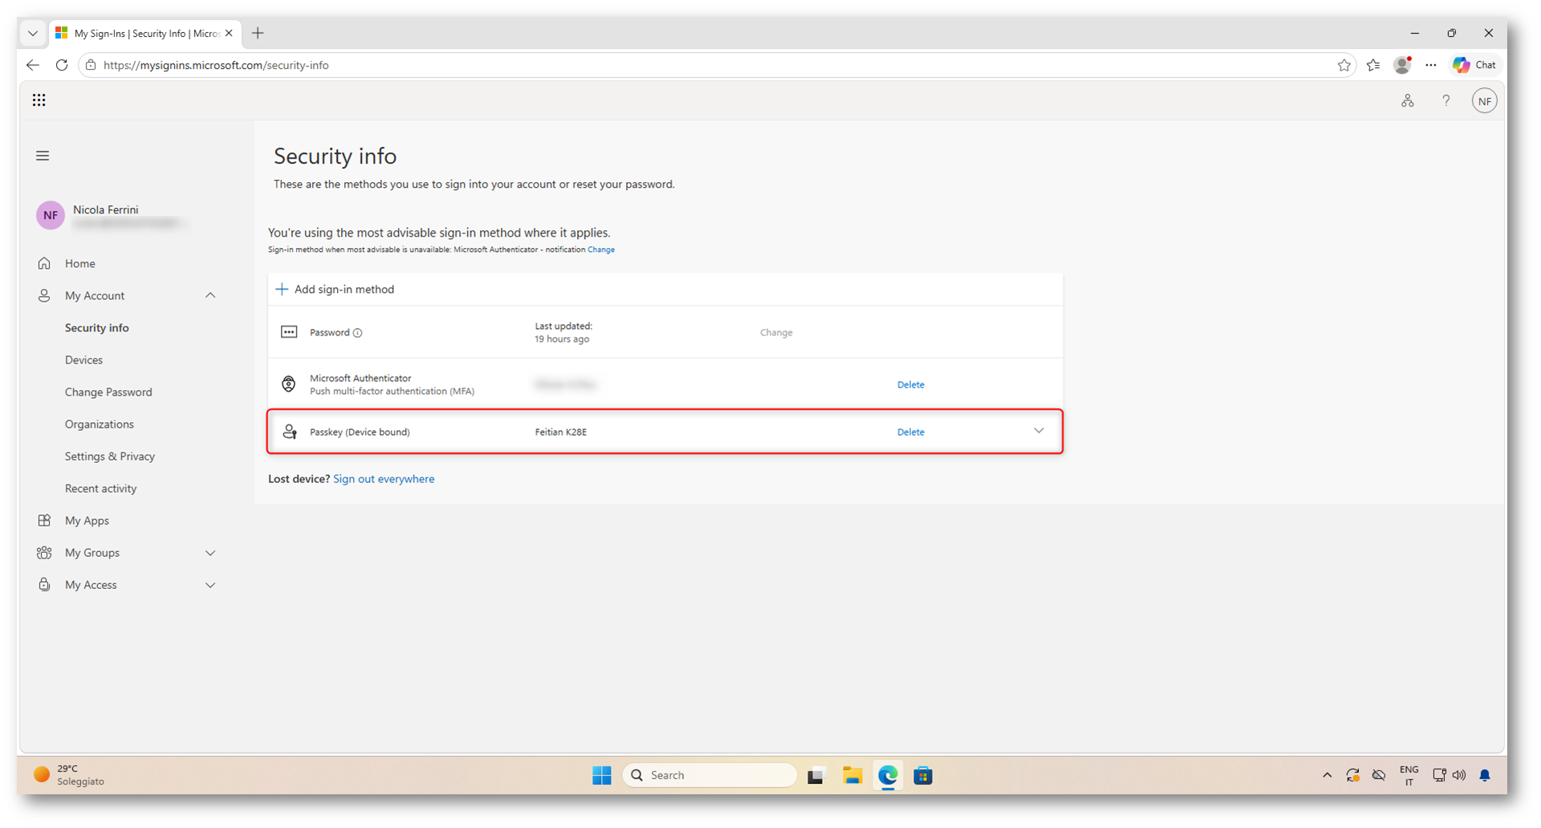
Task: Open Organizations in the sidebar
Action: coord(100,424)
